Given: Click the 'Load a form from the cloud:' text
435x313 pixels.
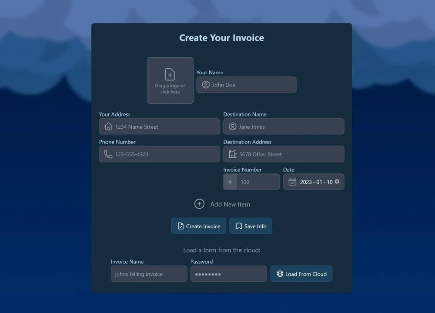Looking at the screenshot, I should coord(222,250).
